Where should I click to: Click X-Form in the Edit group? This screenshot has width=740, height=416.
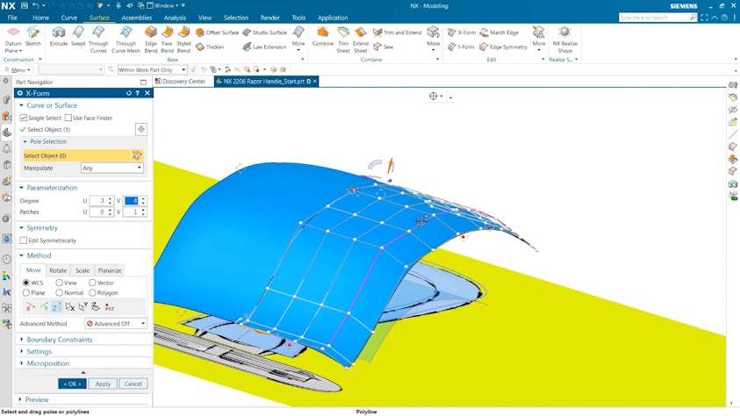click(462, 32)
